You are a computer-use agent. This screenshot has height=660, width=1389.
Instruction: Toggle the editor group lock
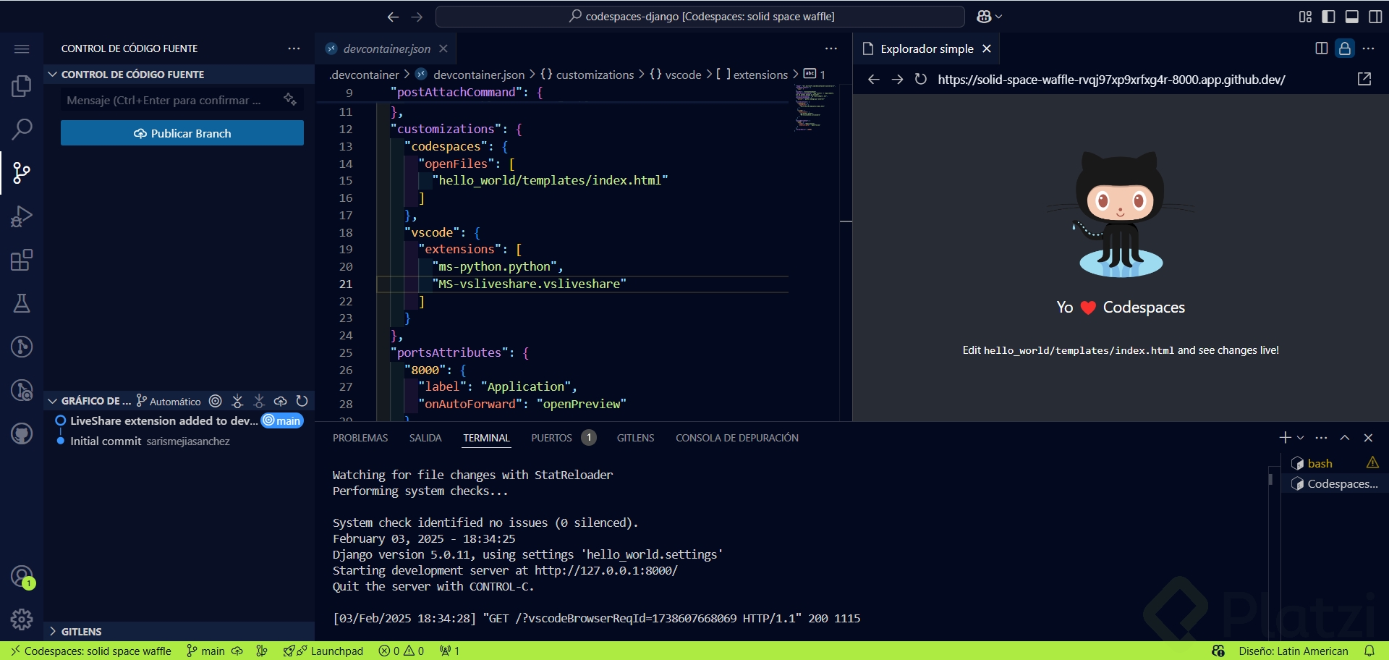point(1344,48)
